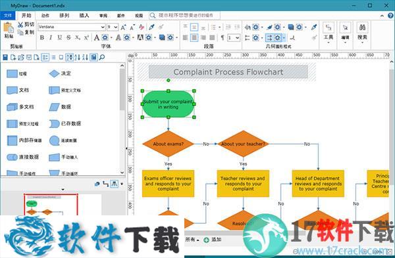Click the Copy (复制) icon
Screen dimensions: 395x258
tap(20, 32)
